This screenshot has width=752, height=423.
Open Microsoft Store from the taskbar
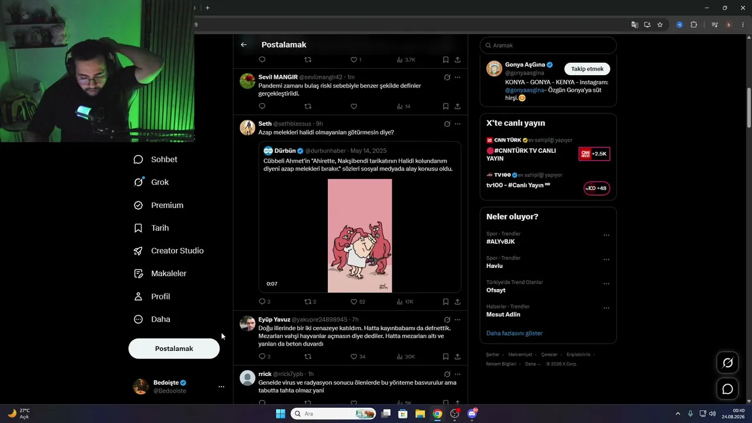403,414
